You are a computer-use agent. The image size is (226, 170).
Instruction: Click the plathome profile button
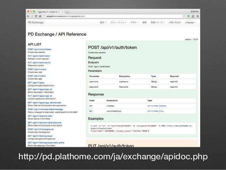[x=195, y=11]
